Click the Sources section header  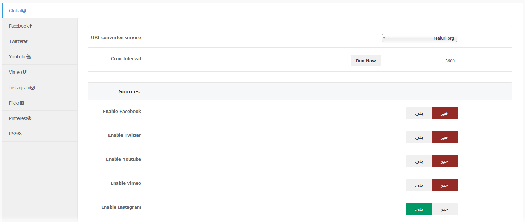point(129,91)
